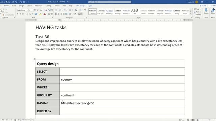Apply the Title style
This screenshot has height=121, width=216.
[135, 12]
